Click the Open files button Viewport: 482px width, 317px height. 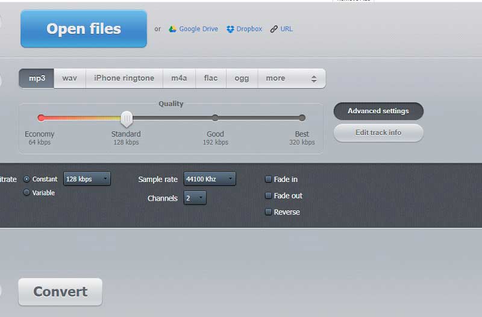pos(84,28)
